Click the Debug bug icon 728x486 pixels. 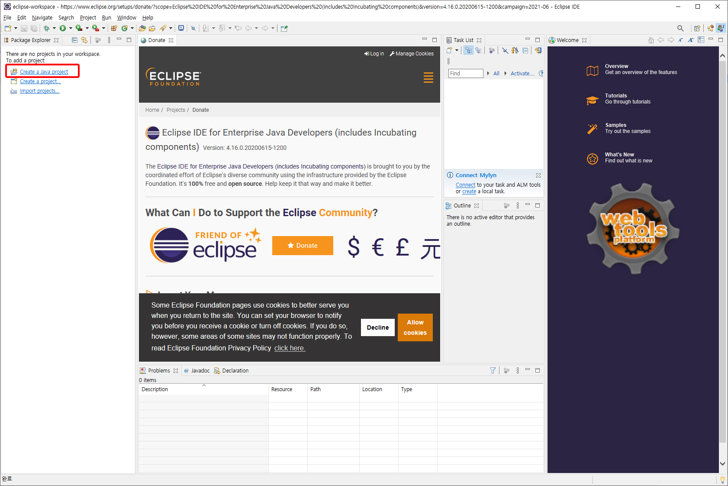46,28
